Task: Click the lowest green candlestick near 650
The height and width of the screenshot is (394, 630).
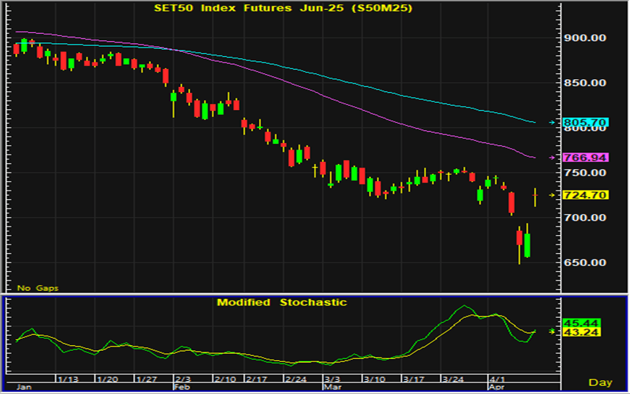Action: (527, 244)
